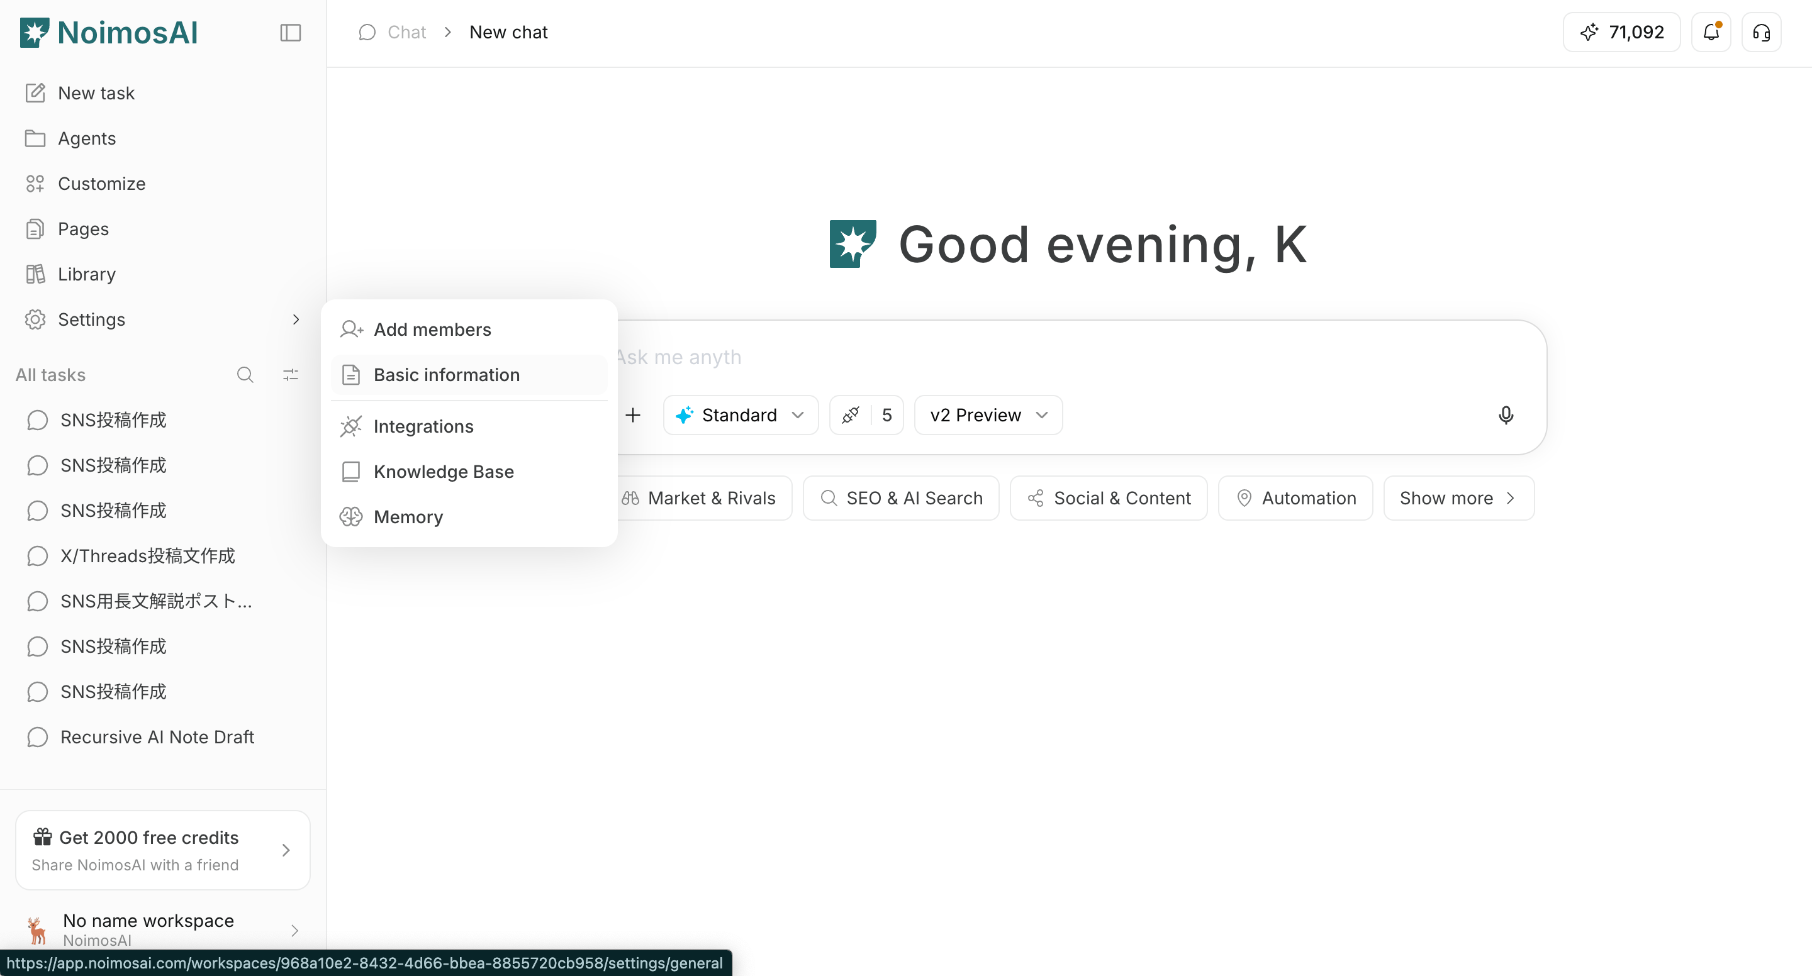The height and width of the screenshot is (976, 1812).
Task: Open the support headset icon
Action: pyautogui.click(x=1762, y=32)
